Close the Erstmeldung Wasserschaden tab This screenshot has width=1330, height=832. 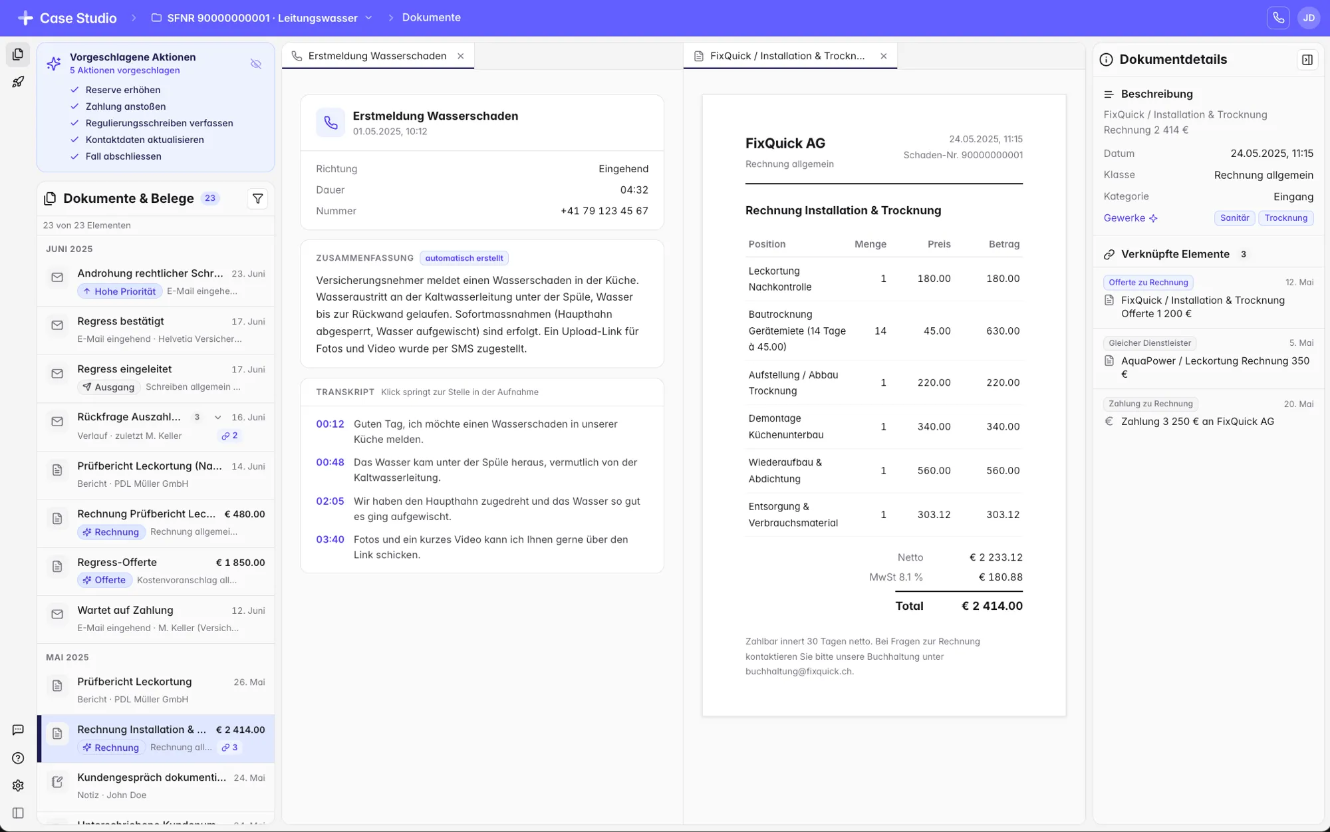tap(460, 56)
